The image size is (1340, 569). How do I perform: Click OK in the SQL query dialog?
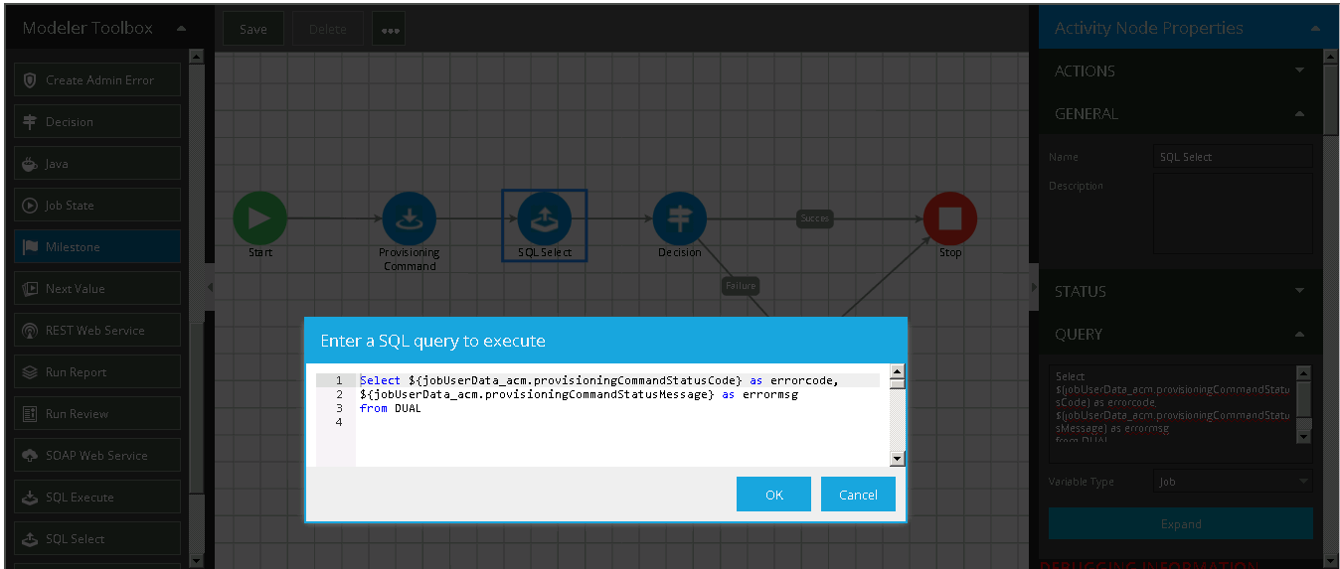click(x=773, y=495)
